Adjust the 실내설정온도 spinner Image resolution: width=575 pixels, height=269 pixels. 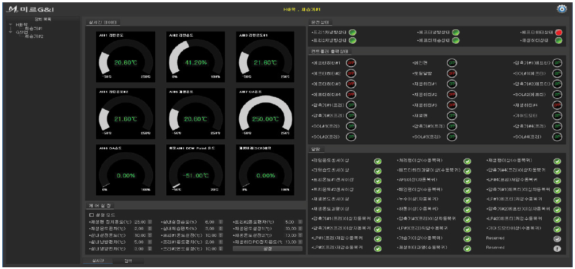click(x=149, y=235)
